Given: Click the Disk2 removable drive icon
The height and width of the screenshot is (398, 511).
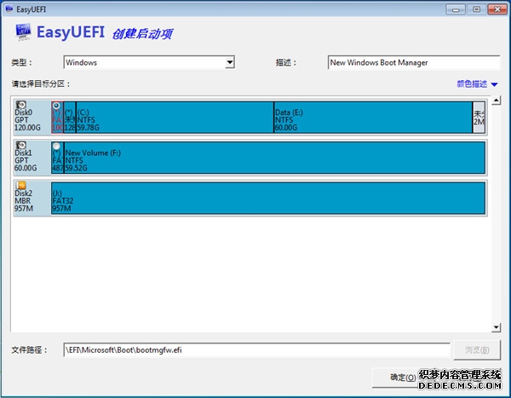Looking at the screenshot, I should (x=21, y=185).
